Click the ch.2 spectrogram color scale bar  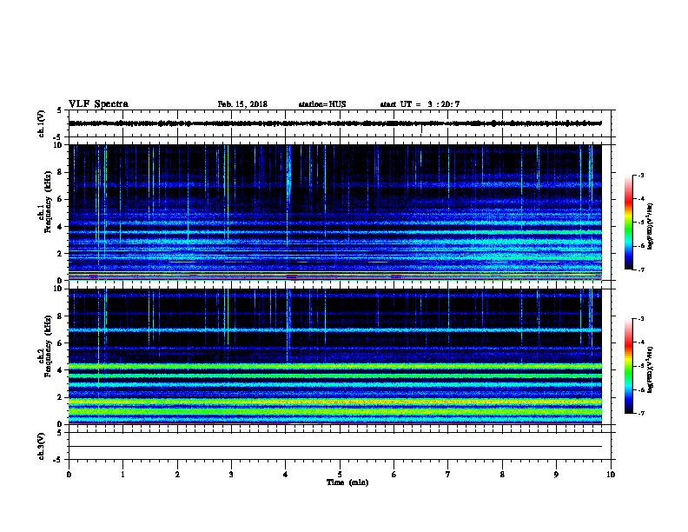point(629,366)
